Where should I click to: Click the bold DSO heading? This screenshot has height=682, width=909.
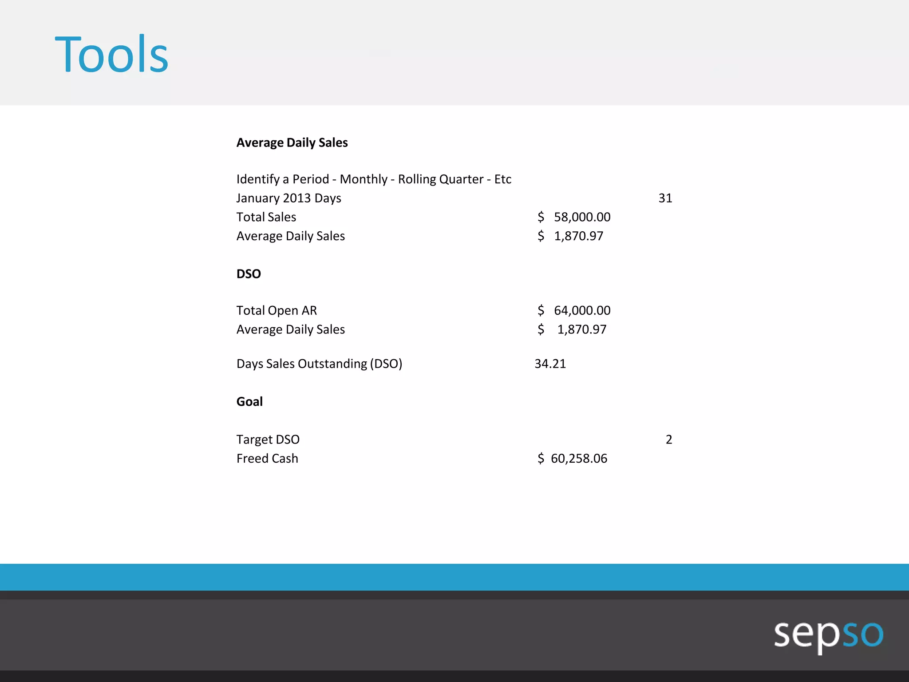tap(249, 274)
